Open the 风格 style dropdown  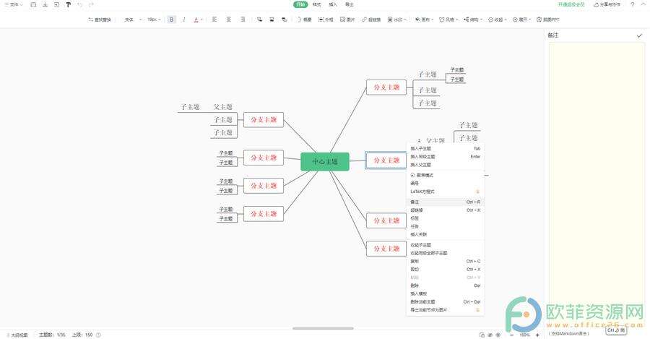tap(448, 20)
